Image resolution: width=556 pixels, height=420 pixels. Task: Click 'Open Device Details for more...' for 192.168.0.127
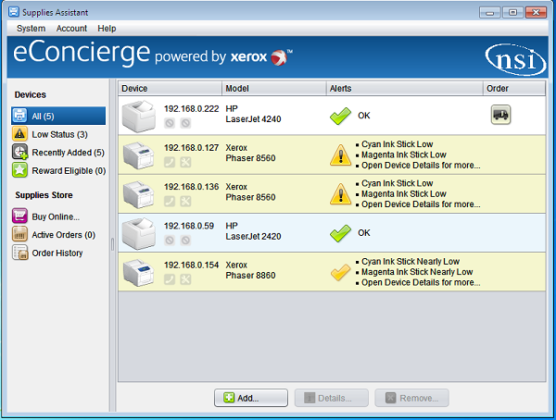click(x=421, y=166)
